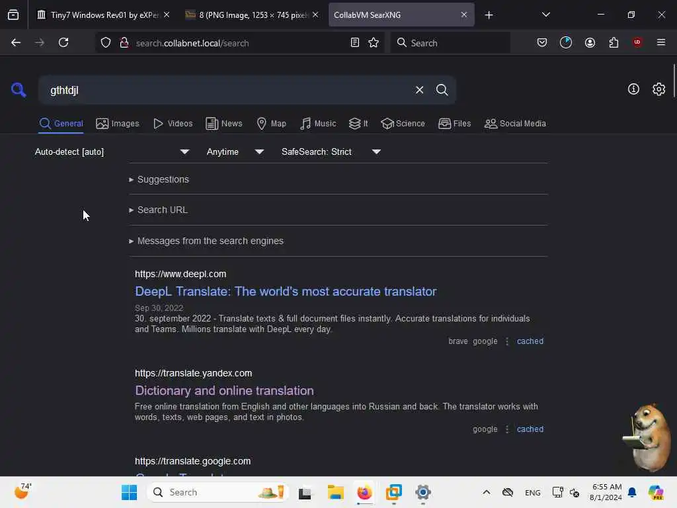
Task: Click the insecure padlock site info icon
Action: (124, 43)
